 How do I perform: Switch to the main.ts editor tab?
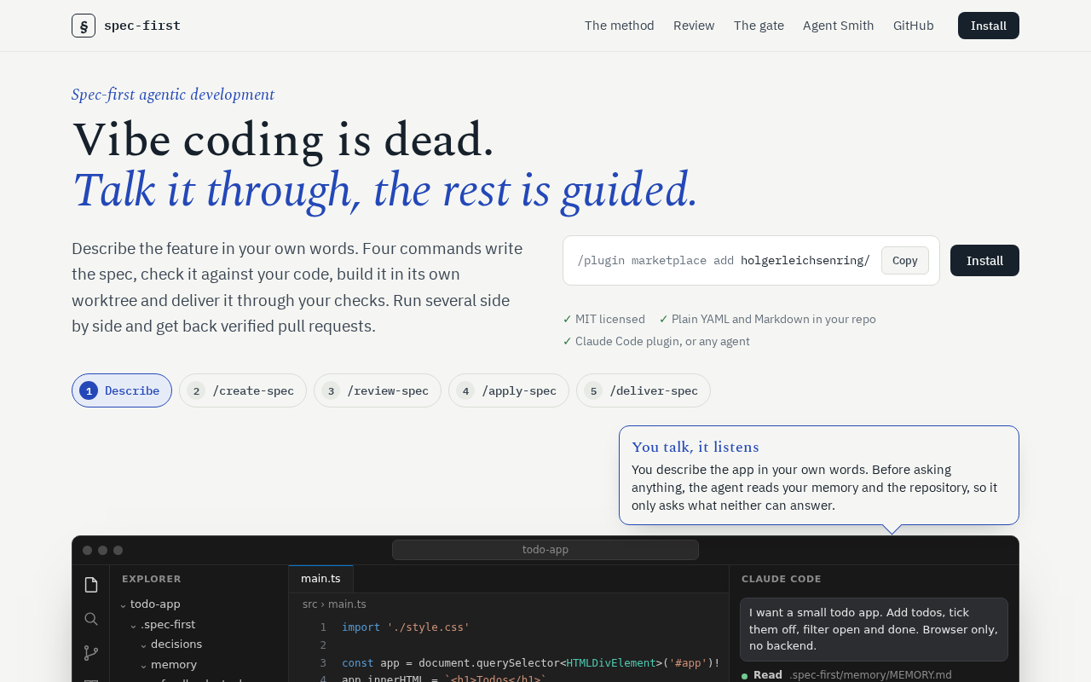point(320,579)
